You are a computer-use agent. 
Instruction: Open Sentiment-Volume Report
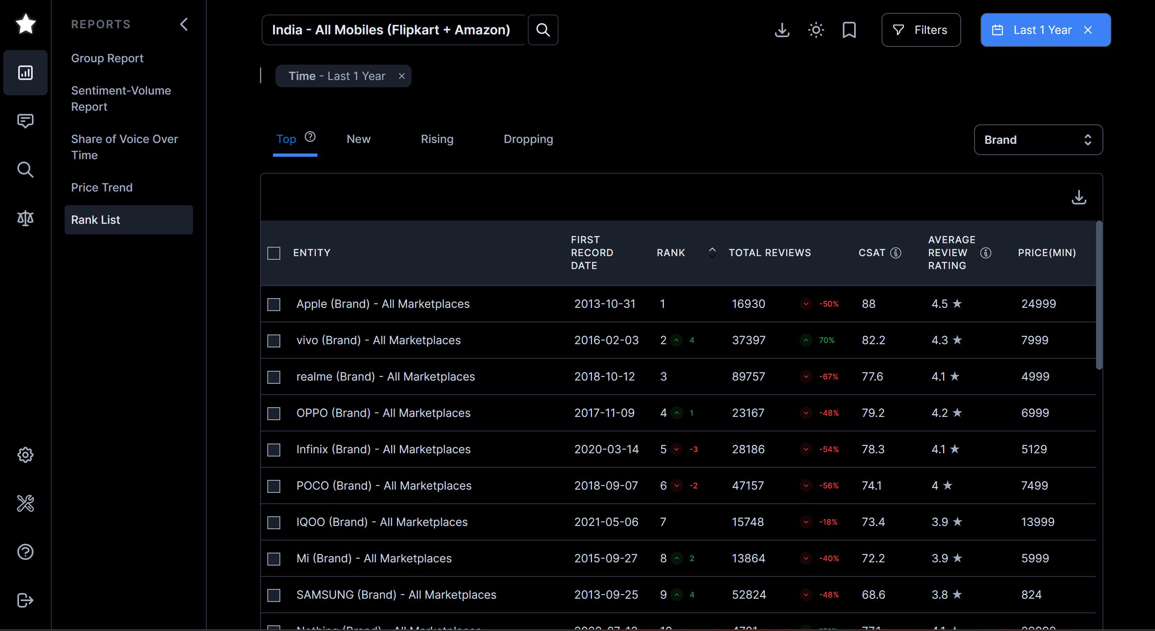pyautogui.click(x=121, y=99)
